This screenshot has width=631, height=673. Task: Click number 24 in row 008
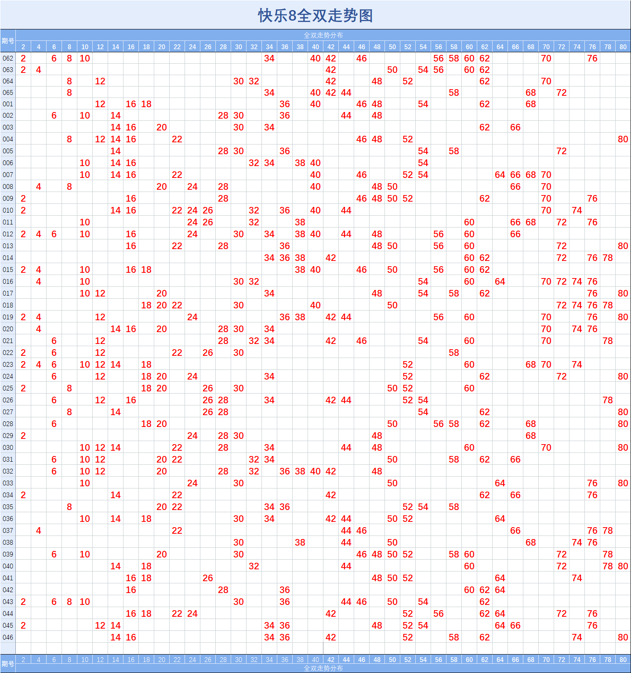[192, 187]
